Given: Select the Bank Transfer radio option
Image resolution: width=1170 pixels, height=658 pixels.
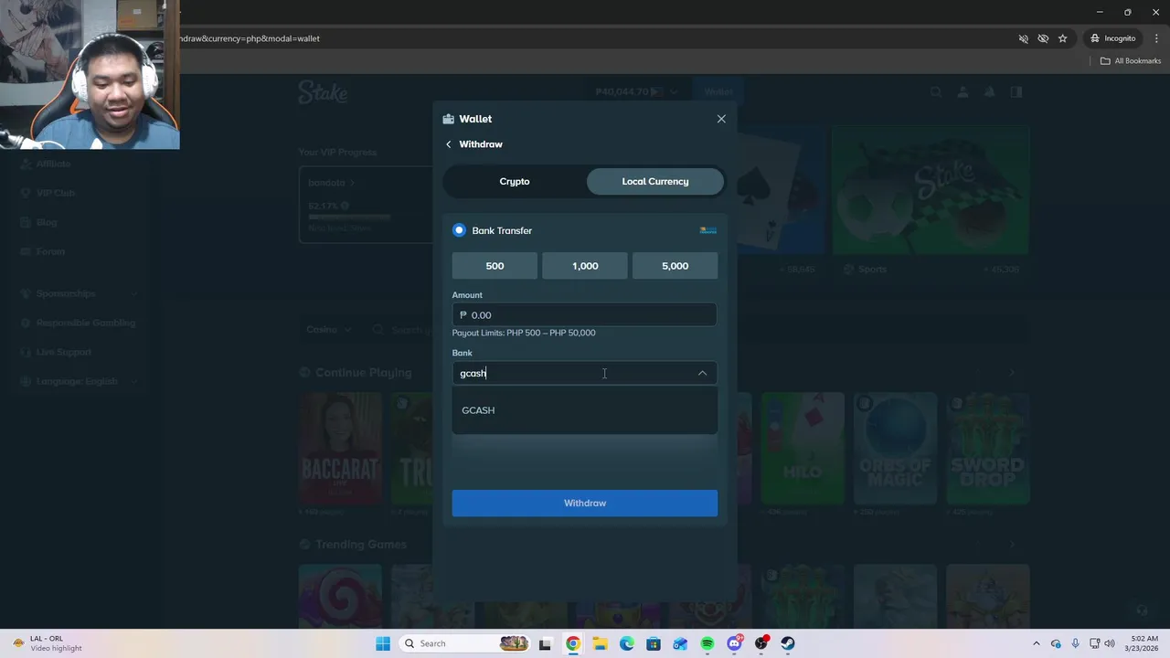Looking at the screenshot, I should [x=459, y=230].
